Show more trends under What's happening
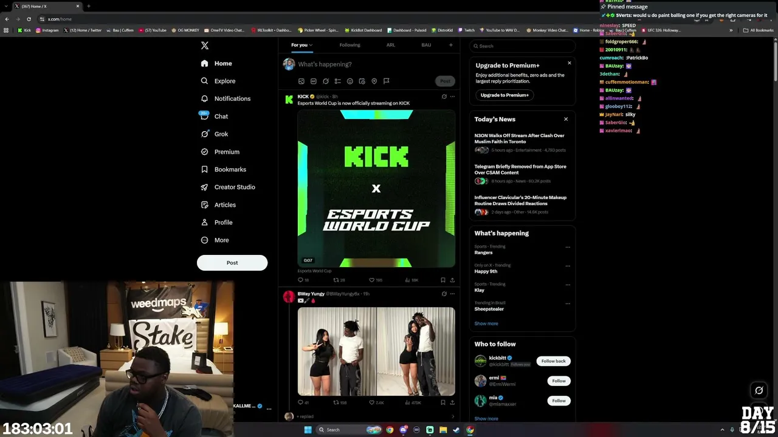Viewport: 778px width, 437px height. [486, 324]
